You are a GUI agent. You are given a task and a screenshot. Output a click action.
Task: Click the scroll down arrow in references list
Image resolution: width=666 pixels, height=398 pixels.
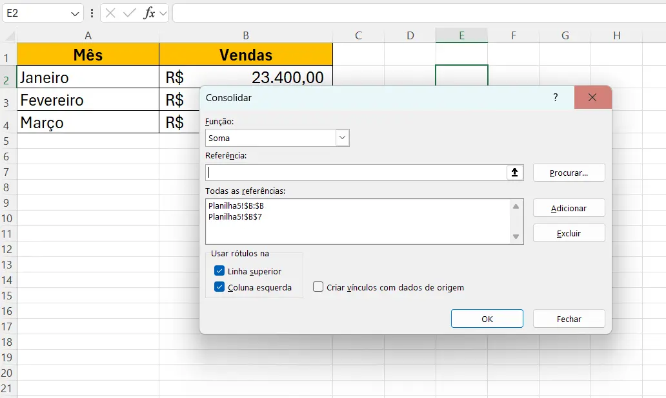click(x=516, y=238)
